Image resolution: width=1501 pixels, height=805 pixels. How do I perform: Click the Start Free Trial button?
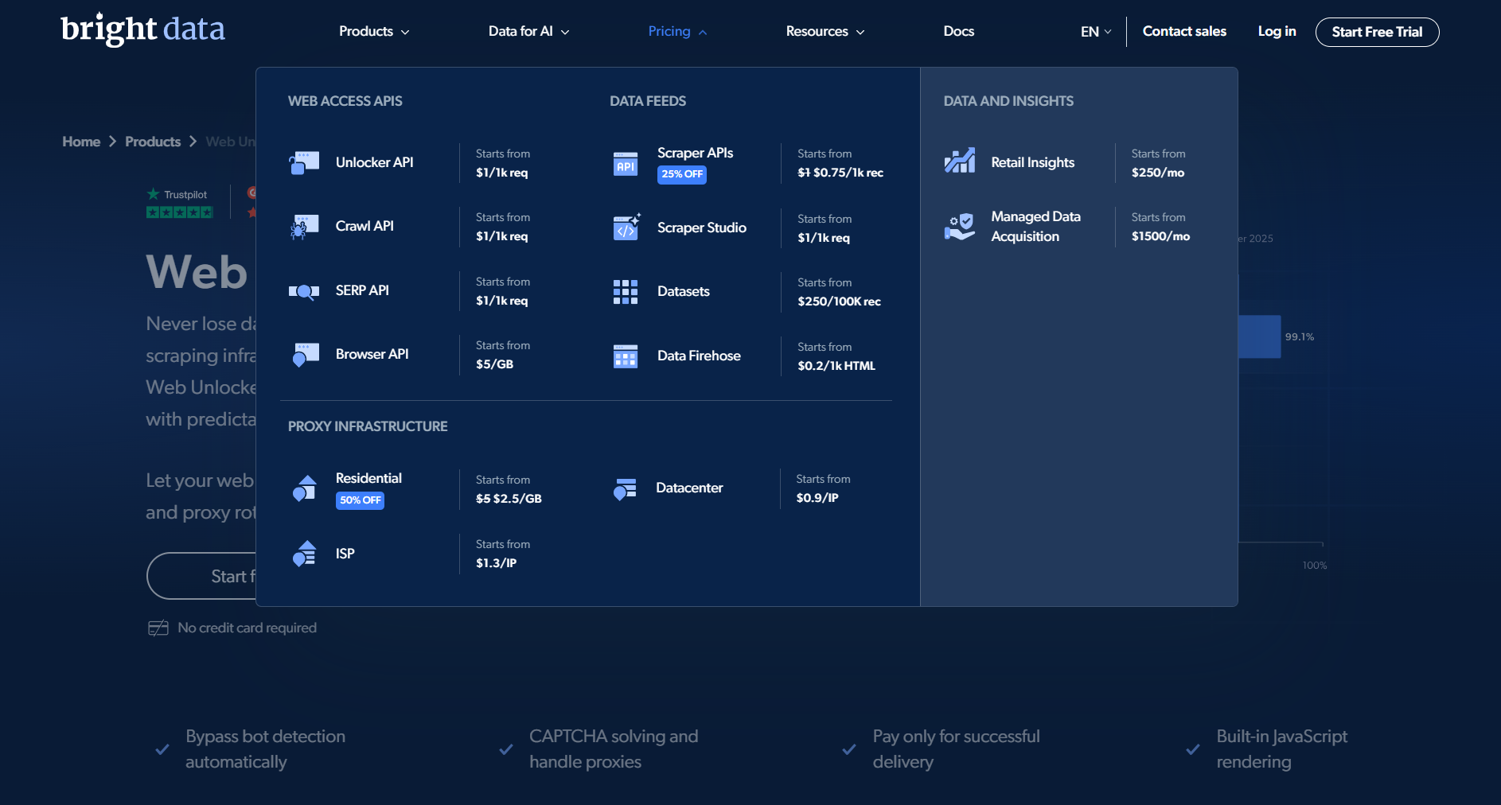pos(1377,32)
